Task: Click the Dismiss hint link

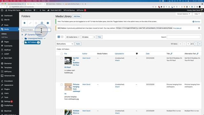Action: pyautogui.click(x=196, y=21)
